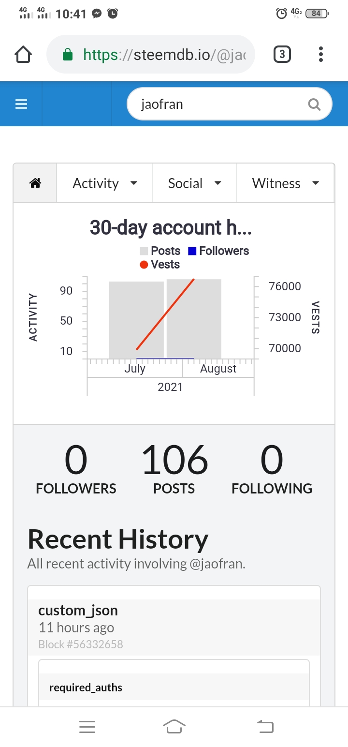Expand the Witness dropdown menu
The height and width of the screenshot is (747, 348).
(285, 183)
